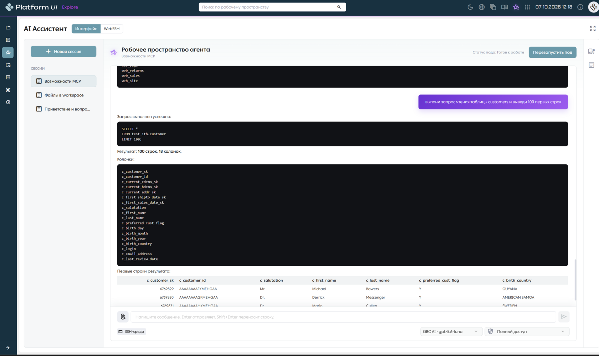Switch to the WebSSH tab
The image size is (599, 356).
click(x=112, y=29)
